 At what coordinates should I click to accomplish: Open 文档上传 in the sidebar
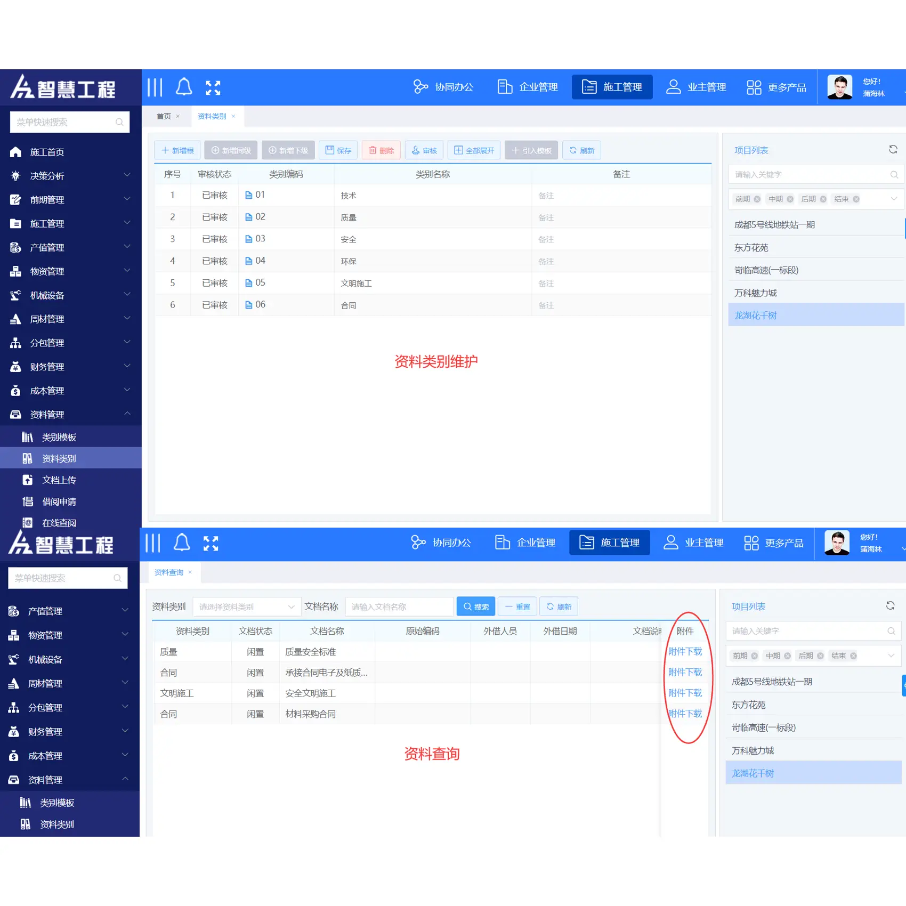click(59, 480)
